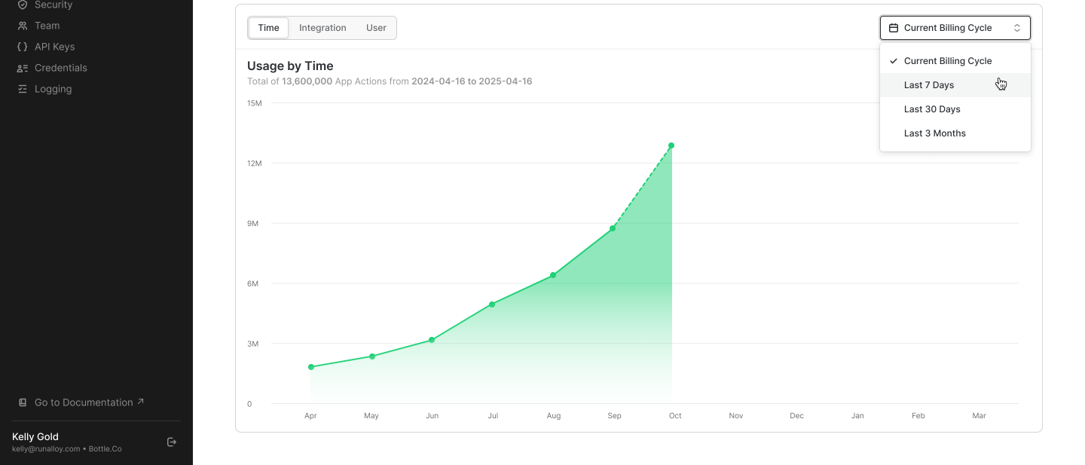Click the calendar icon in date selector
Screen dimensions: 1085x465
point(894,28)
